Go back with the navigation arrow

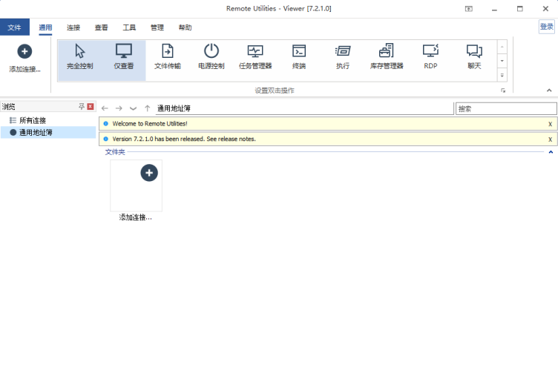(x=105, y=108)
